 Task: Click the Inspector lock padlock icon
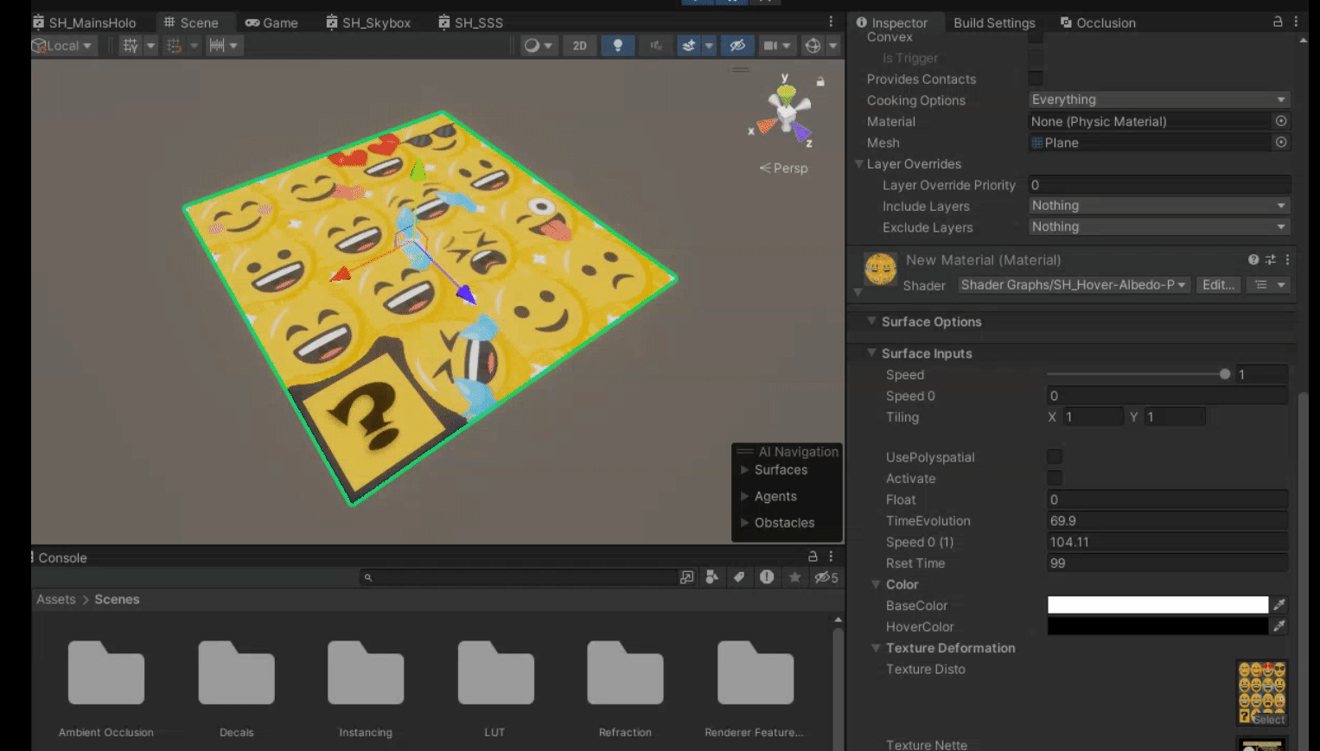(x=1277, y=22)
